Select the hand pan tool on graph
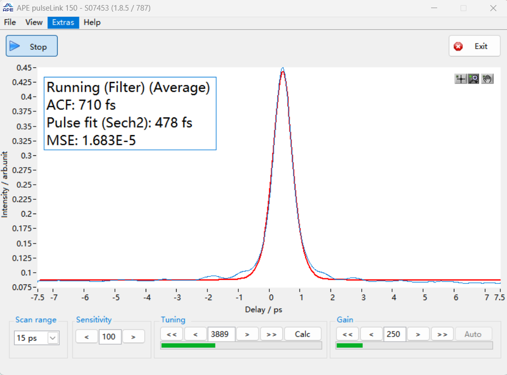507x375 pixels. 487,79
